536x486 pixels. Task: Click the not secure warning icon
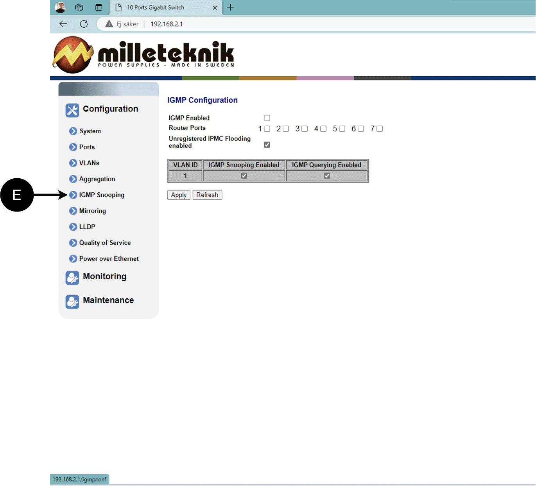tap(109, 24)
